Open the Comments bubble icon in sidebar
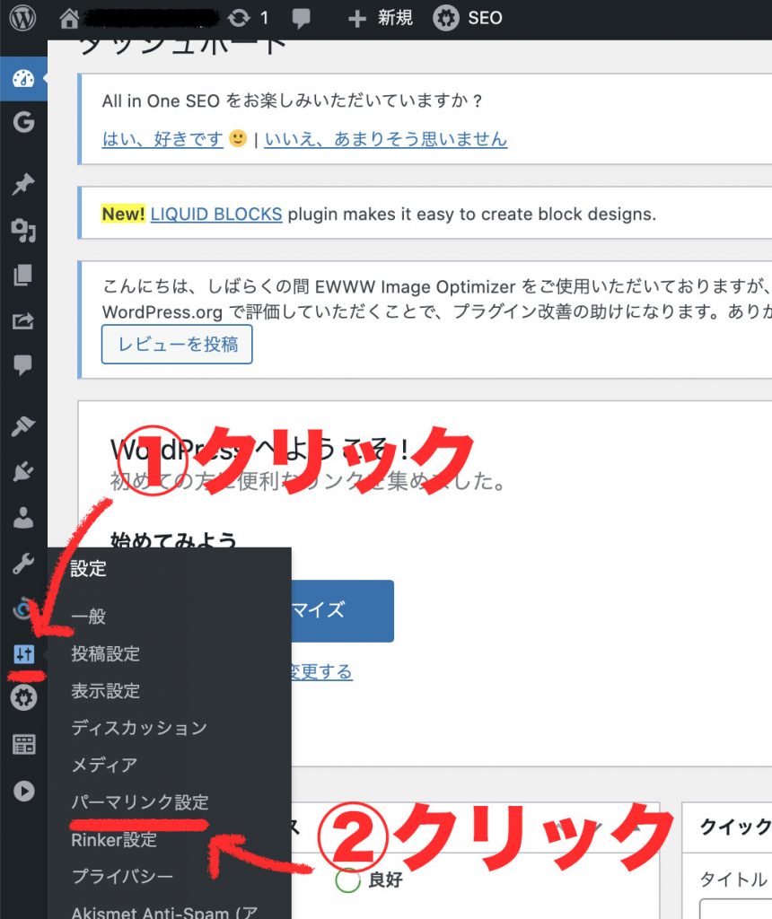 pyautogui.click(x=23, y=364)
